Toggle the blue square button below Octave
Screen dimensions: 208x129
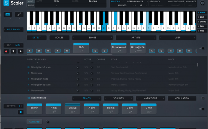(x=20, y=112)
